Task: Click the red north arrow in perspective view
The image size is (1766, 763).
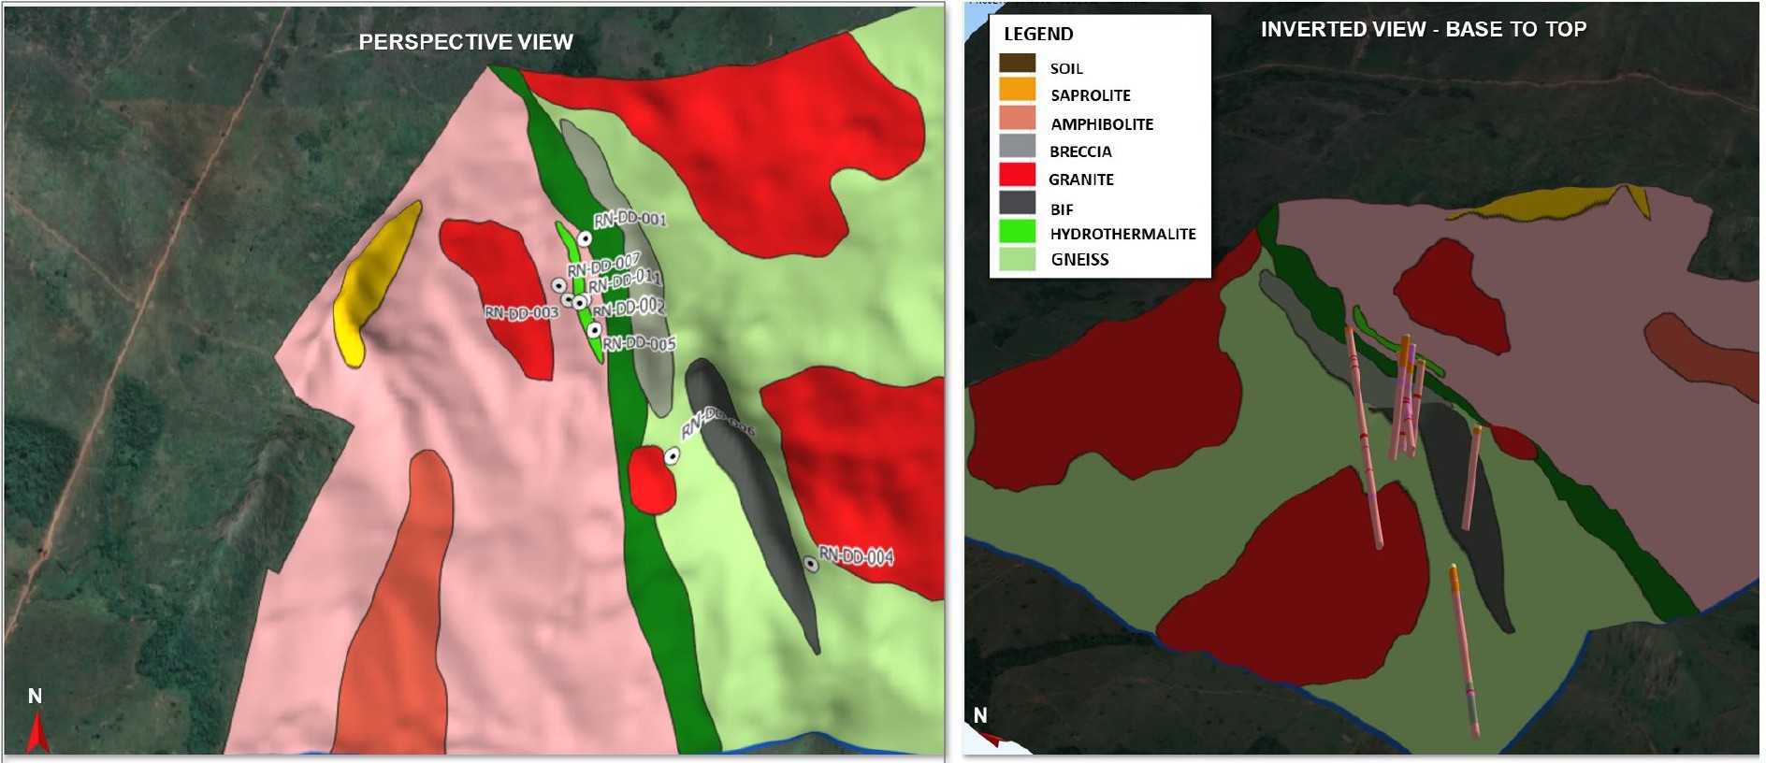Action: [x=37, y=732]
